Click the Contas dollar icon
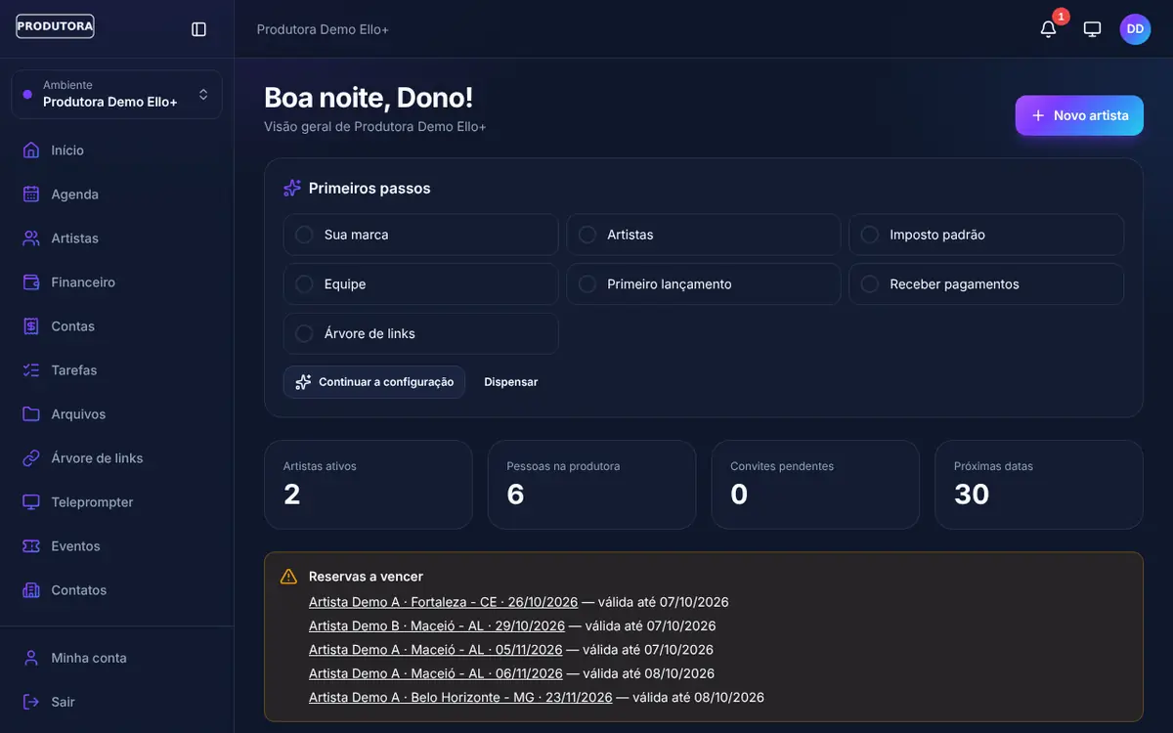Image resolution: width=1173 pixels, height=733 pixels. tap(31, 326)
